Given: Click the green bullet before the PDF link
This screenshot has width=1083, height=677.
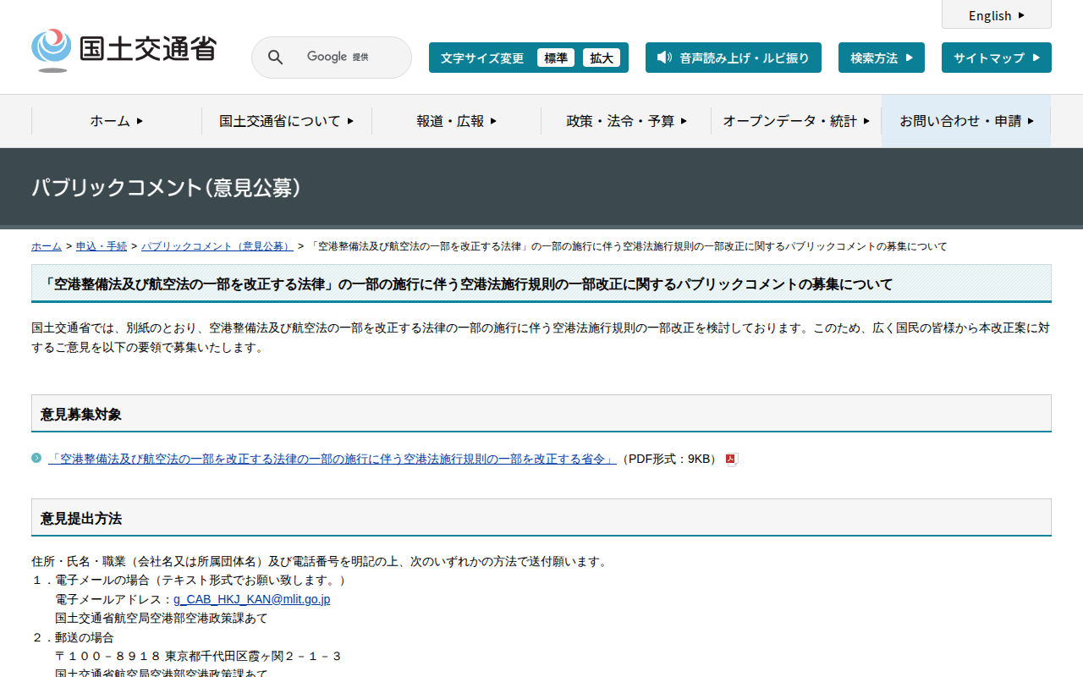Looking at the screenshot, I should pyautogui.click(x=36, y=458).
